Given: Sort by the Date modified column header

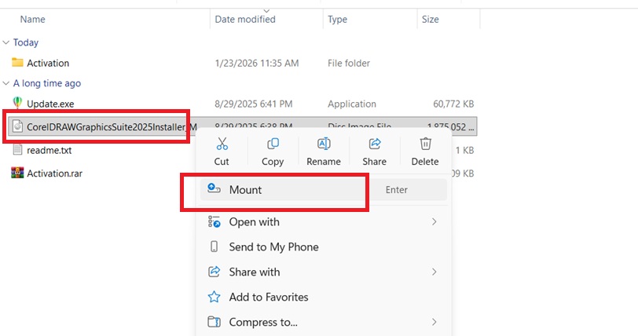Looking at the screenshot, I should tap(245, 19).
